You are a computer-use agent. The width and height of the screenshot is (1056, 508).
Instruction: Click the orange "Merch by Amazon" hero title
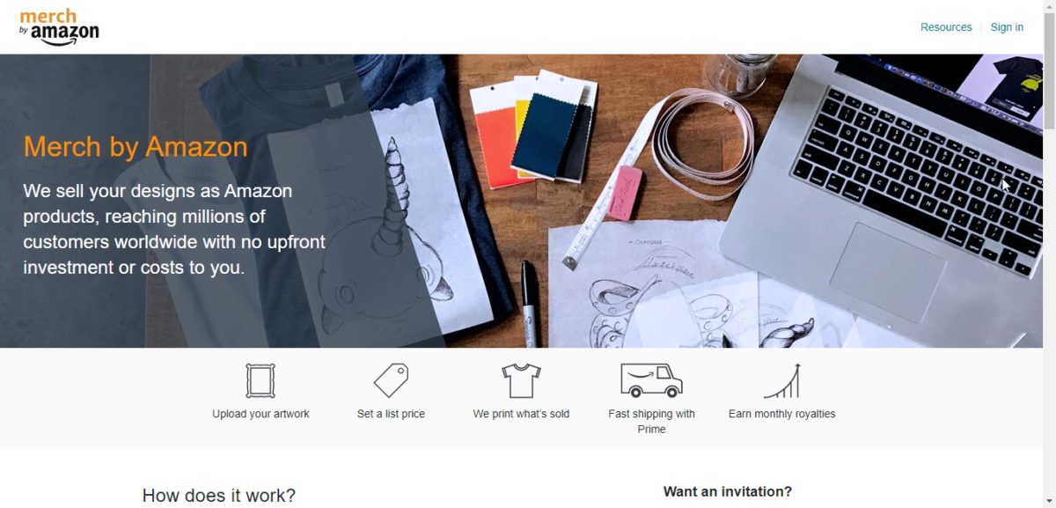(x=136, y=146)
